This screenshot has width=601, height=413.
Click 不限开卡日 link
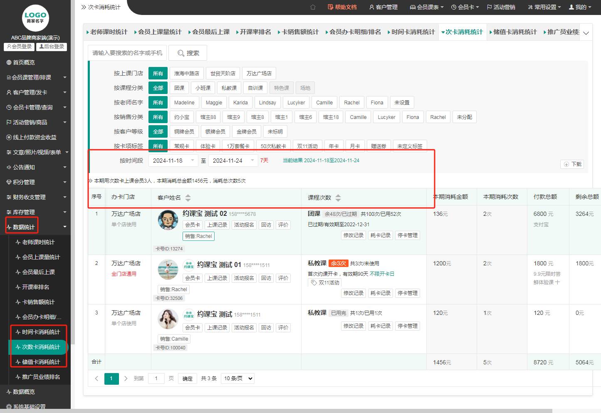(382, 274)
